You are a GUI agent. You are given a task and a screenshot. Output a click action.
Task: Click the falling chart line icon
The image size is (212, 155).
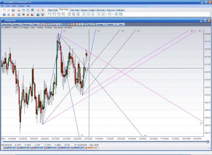32,15
